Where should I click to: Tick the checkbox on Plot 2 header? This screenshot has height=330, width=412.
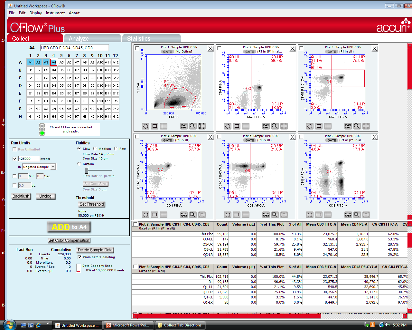coord(220,48)
